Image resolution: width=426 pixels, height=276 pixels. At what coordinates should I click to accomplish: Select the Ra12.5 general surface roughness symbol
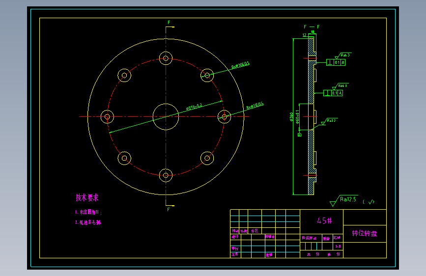(343, 200)
